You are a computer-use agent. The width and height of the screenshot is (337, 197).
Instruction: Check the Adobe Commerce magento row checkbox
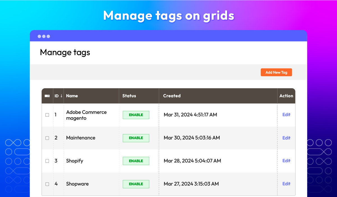47,115
